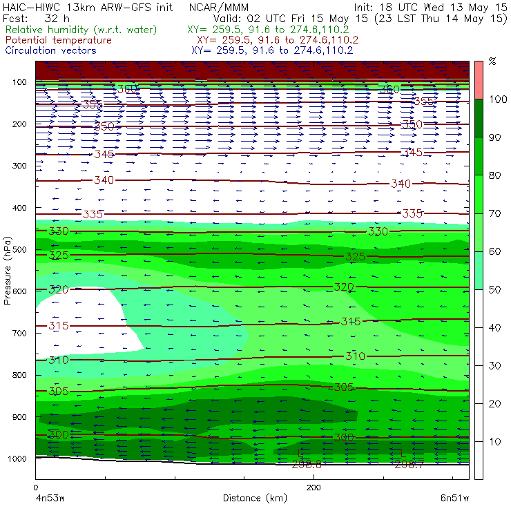The height and width of the screenshot is (511, 511).
Task: Click the '%' unit label above the colorbar
Action: [x=492, y=61]
